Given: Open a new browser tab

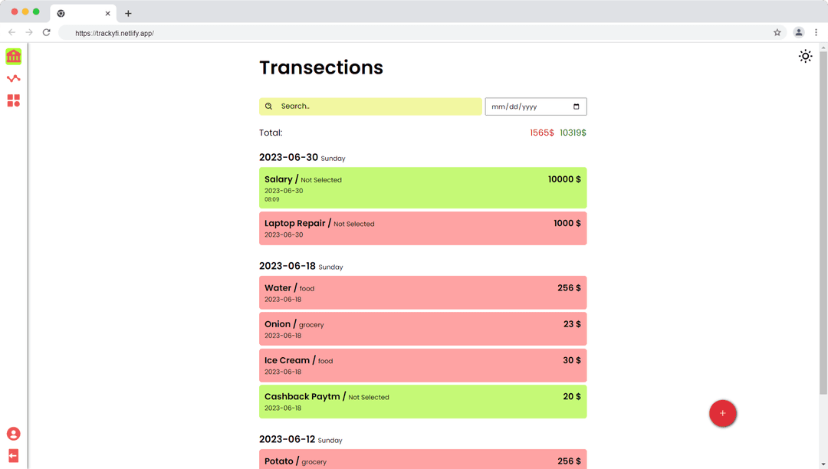Looking at the screenshot, I should (x=128, y=13).
